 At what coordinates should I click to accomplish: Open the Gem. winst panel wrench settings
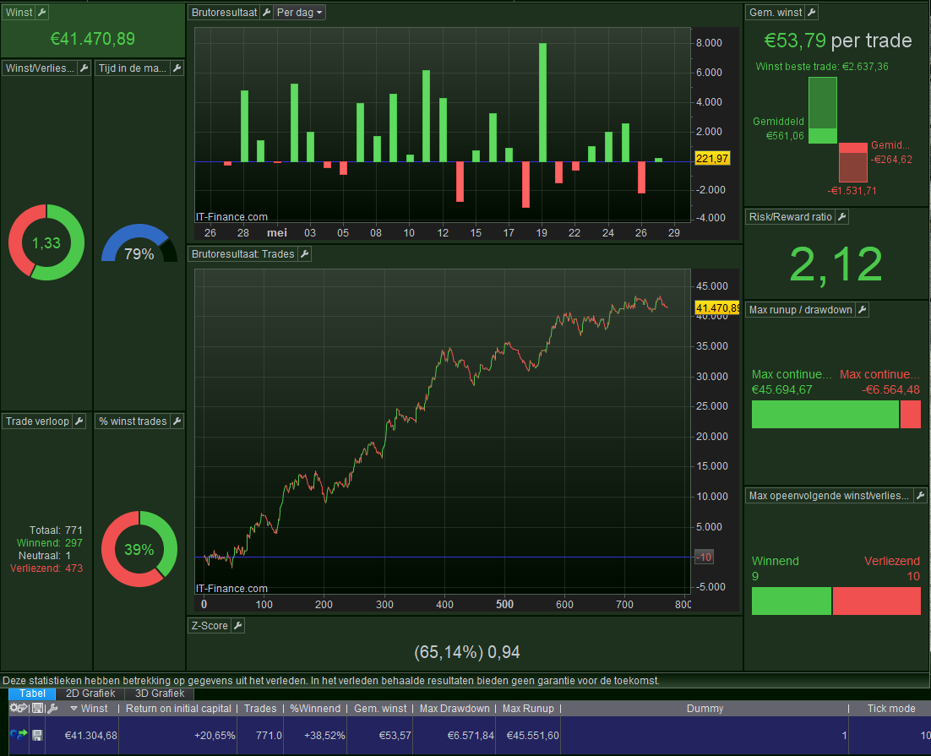(x=812, y=12)
